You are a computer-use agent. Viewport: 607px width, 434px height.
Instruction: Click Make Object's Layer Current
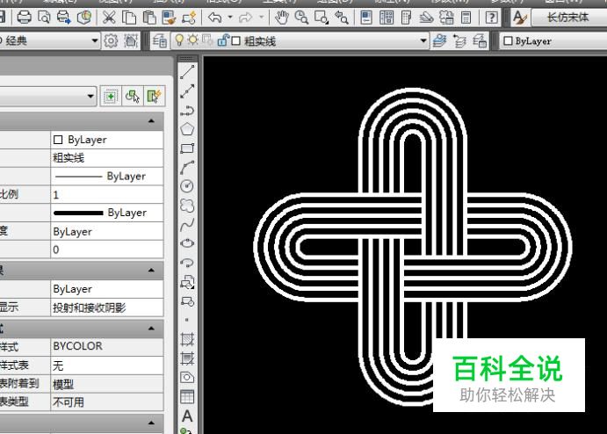point(439,40)
